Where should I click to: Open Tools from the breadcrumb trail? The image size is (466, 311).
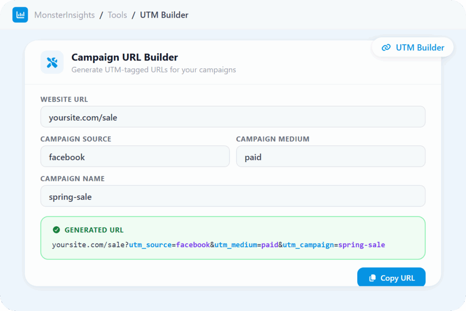pyautogui.click(x=117, y=15)
